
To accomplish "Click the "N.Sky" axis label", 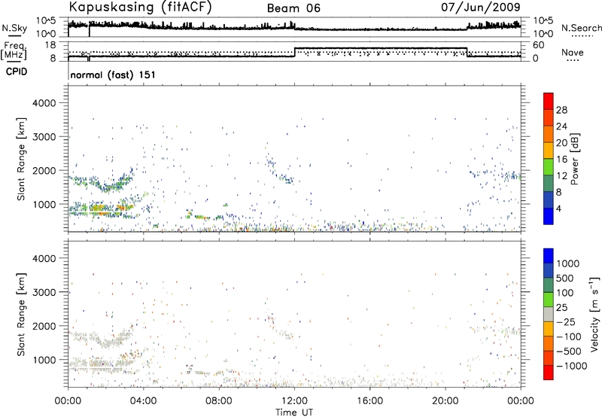I will coord(14,28).
